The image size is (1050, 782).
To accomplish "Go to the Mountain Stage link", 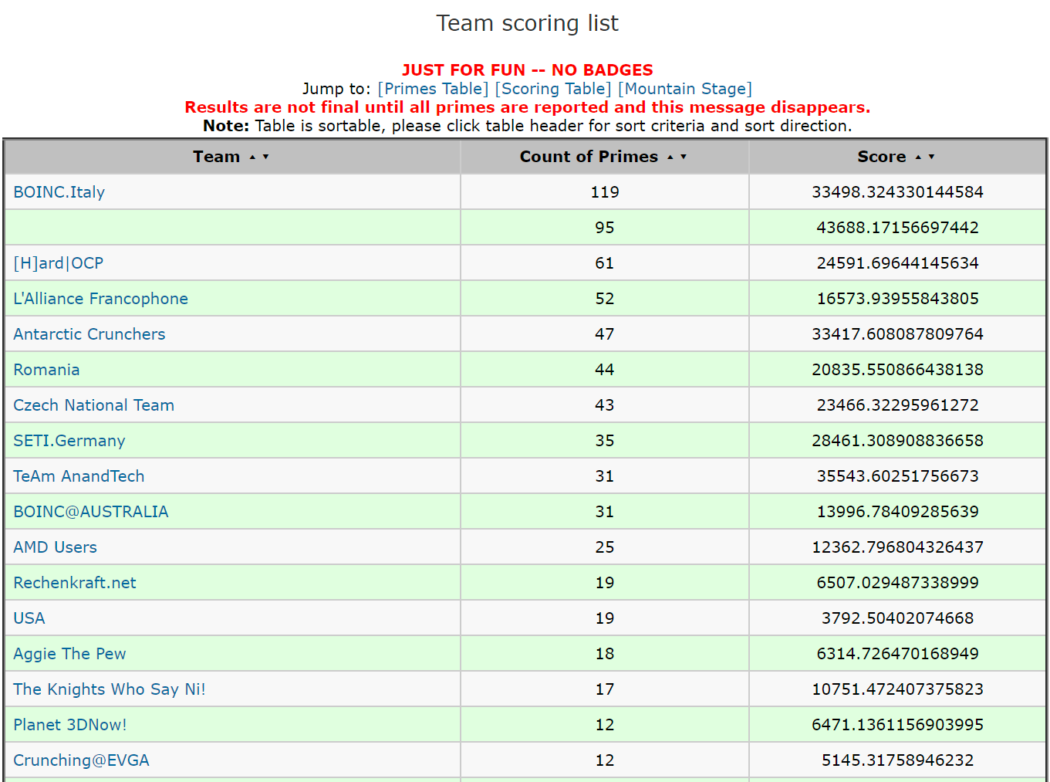I will [684, 89].
